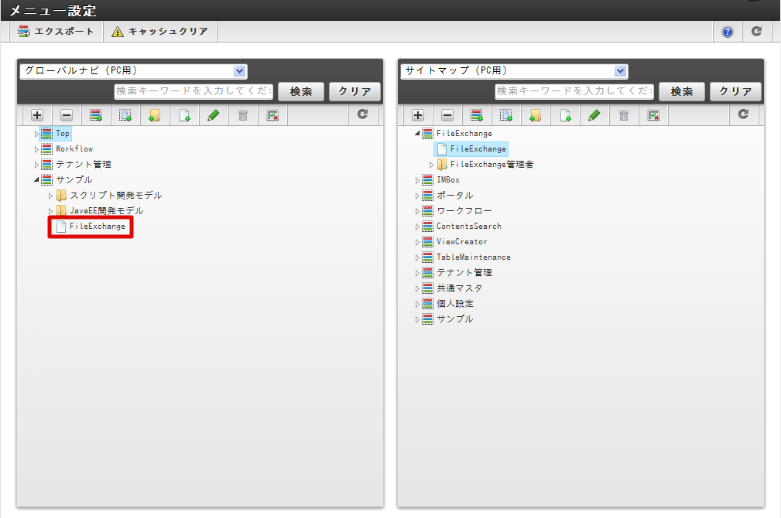Open the グローバルナビ（PC用） dropdown
781x518 pixels.
[x=132, y=70]
